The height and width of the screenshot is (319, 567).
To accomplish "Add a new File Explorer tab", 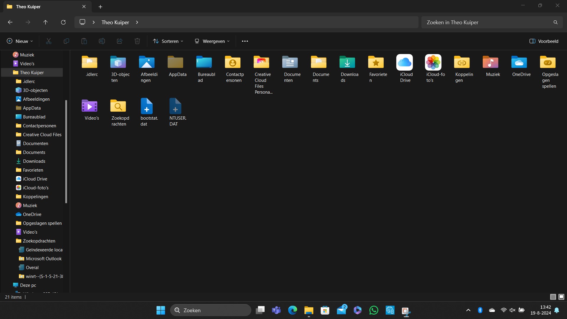I will tap(100, 6).
